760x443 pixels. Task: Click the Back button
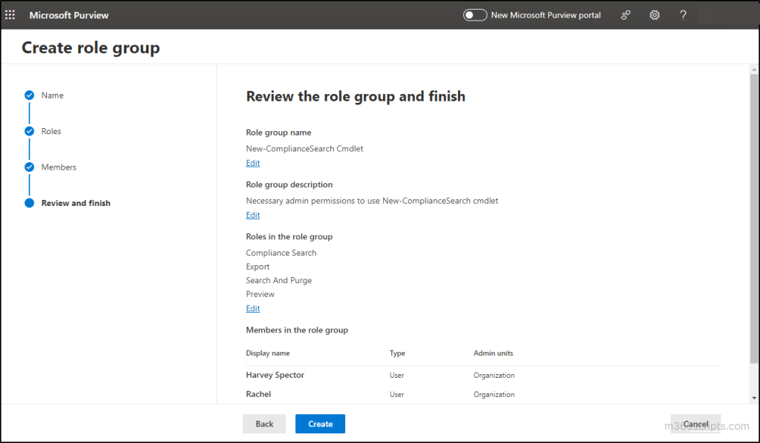[264, 423]
